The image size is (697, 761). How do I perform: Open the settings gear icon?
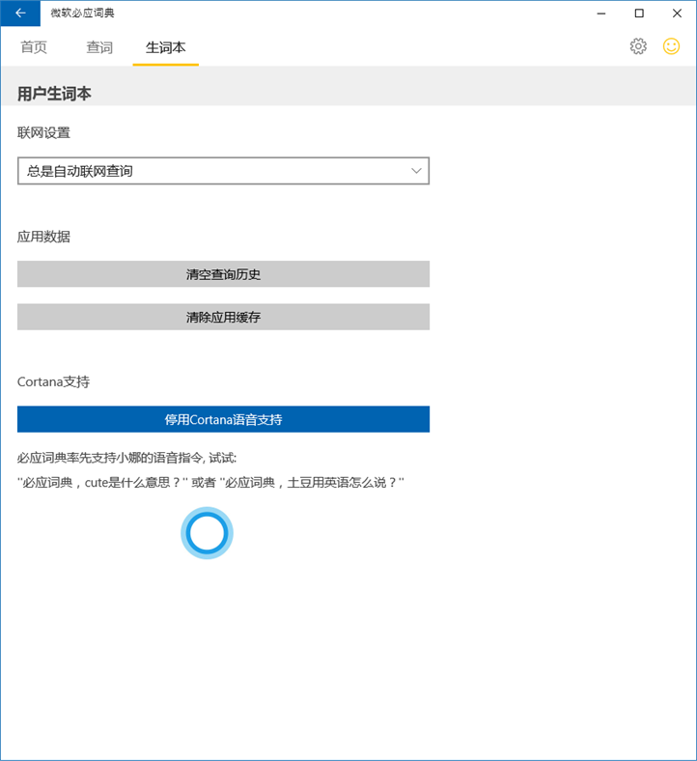(x=638, y=46)
